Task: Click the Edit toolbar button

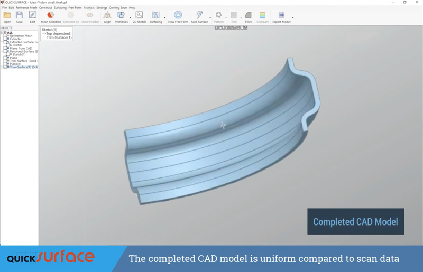Action: click(x=32, y=17)
